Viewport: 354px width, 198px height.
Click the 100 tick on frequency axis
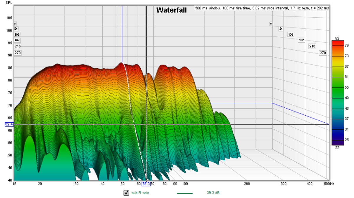click(x=185, y=184)
